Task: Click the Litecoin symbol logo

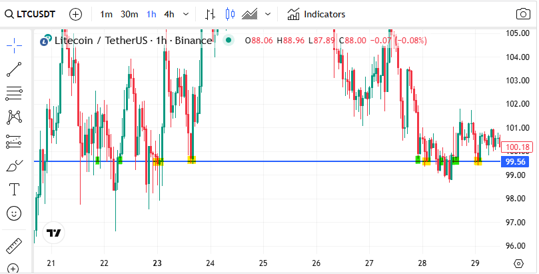Action: 45,40
